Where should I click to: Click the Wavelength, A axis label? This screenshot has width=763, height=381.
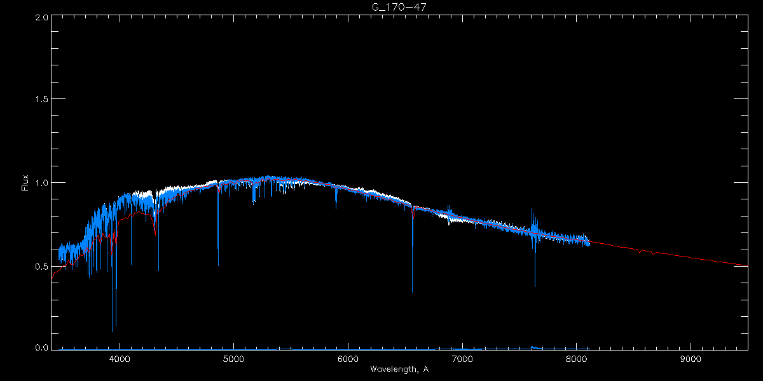tap(399, 370)
